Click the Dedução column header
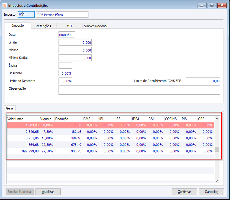 coord(68,119)
